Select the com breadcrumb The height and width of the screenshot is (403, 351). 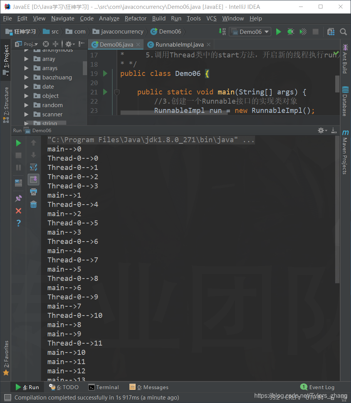pyautogui.click(x=76, y=32)
